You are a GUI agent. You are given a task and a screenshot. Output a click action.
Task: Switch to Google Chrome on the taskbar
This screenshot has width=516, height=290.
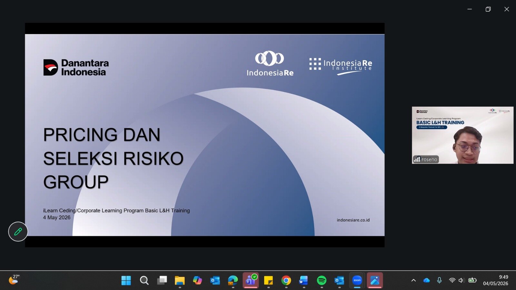click(286, 280)
